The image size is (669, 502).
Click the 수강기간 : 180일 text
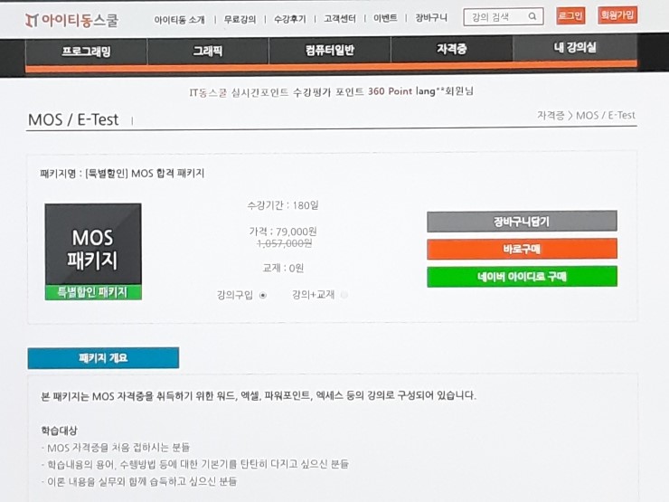pyautogui.click(x=283, y=205)
